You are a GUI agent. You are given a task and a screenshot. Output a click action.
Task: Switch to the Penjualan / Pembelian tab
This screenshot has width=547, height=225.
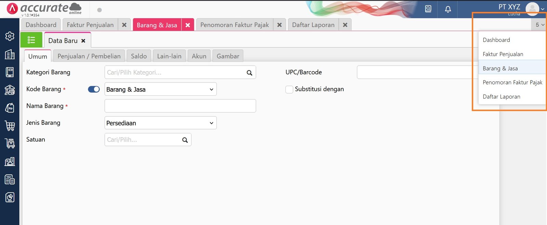[89, 56]
